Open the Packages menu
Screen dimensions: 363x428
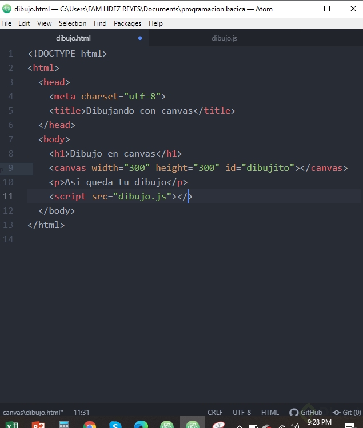[127, 23]
